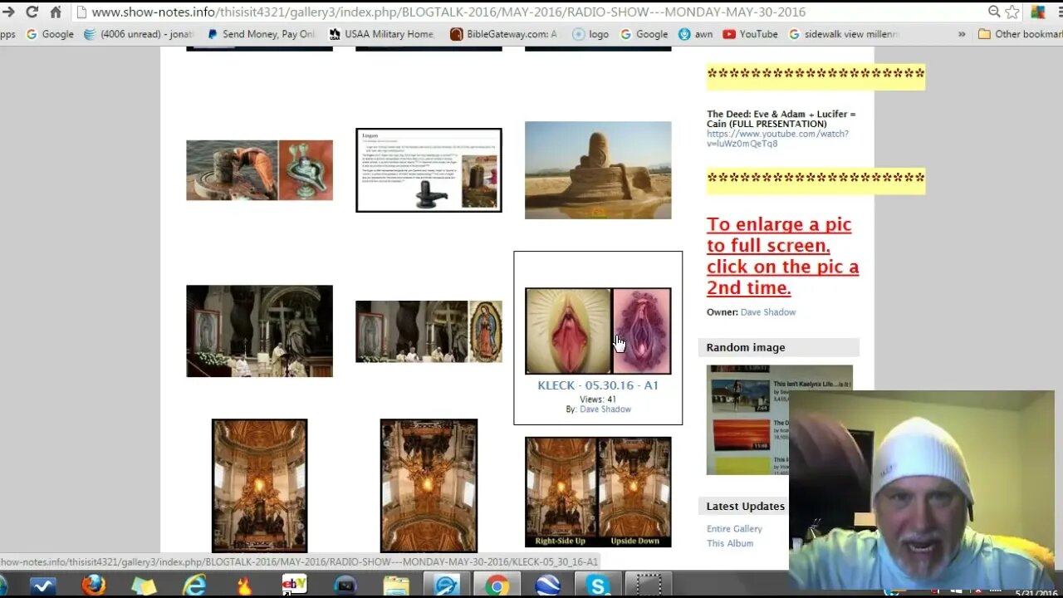Open the 'sidewalk view millennium' bookmark
Image resolution: width=1063 pixels, height=598 pixels.
(x=844, y=34)
